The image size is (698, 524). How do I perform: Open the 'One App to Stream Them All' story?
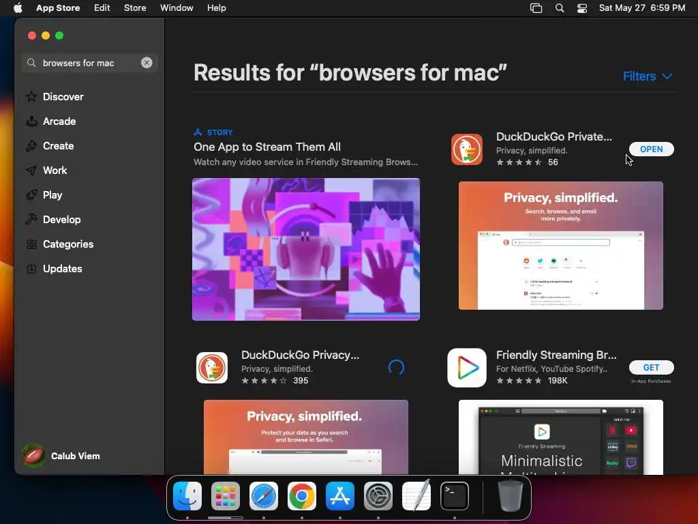click(267, 147)
